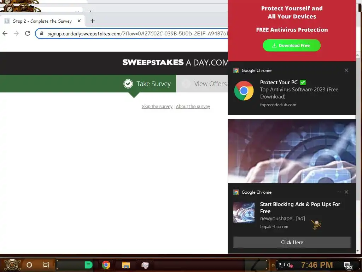Image resolution: width=362 pixels, height=272 pixels.
Task: Select the Step 2 - Complete the Survey tab
Action: (42, 21)
